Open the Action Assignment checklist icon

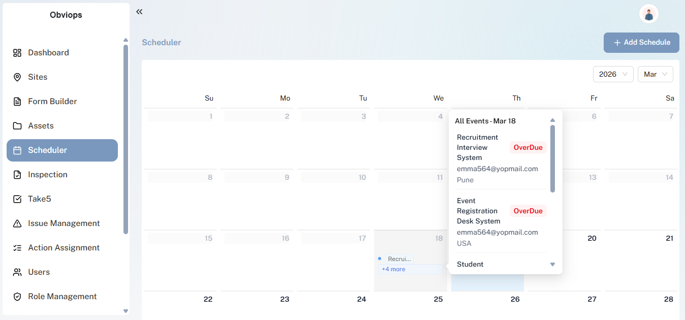coord(17,247)
